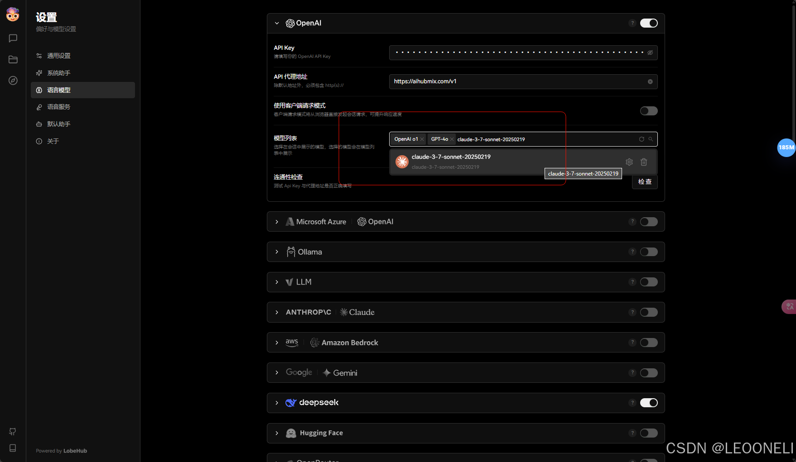The image size is (796, 462).
Task: Click the Gemini help question icon
Action: 632,373
